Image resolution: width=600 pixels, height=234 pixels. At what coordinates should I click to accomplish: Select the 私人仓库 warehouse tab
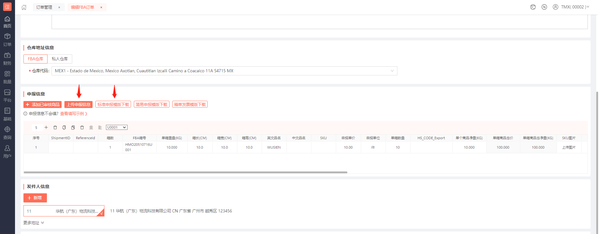click(60, 59)
